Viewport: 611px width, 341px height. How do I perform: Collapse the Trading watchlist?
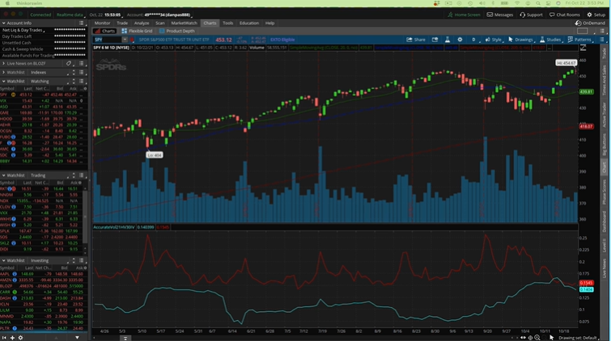coord(3,175)
